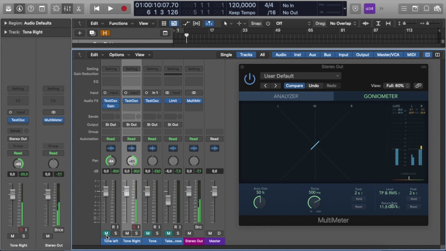
Task: Mute the Tone left channel strip
Action: tap(106, 233)
